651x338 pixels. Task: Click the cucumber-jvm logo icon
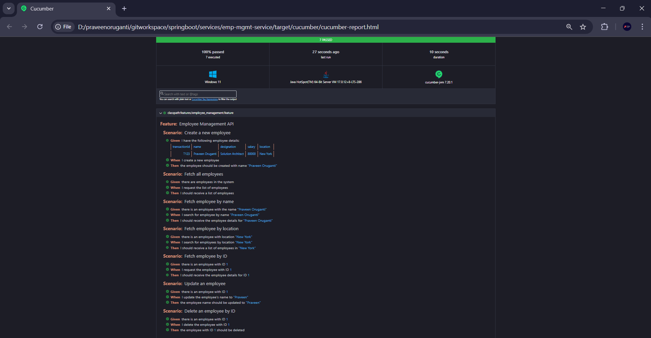(439, 74)
